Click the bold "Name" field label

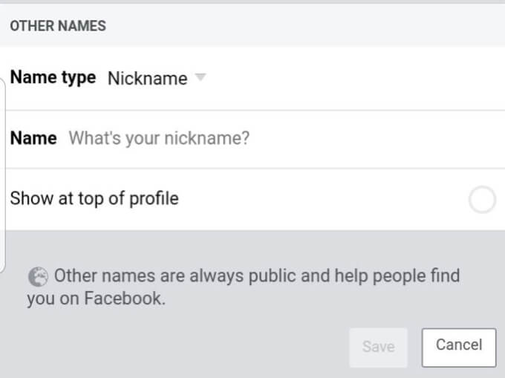pyautogui.click(x=33, y=138)
